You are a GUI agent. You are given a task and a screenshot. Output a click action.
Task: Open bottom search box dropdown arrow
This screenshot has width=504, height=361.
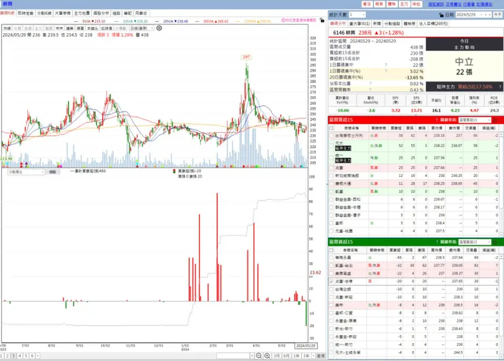252,356
